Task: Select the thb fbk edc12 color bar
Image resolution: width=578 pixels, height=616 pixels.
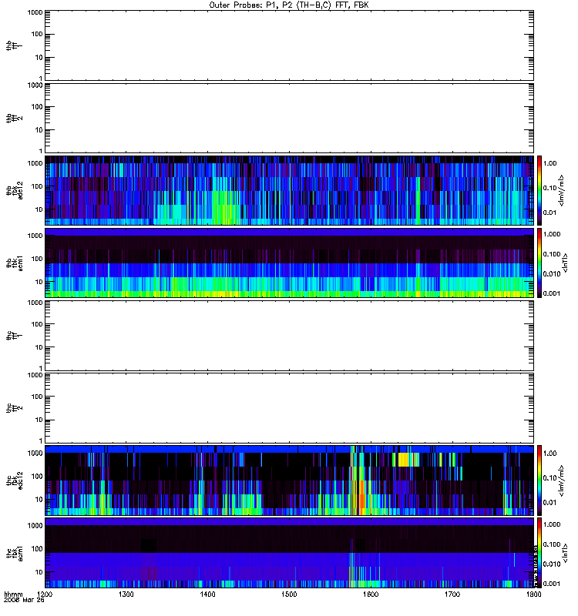Action: (x=539, y=190)
